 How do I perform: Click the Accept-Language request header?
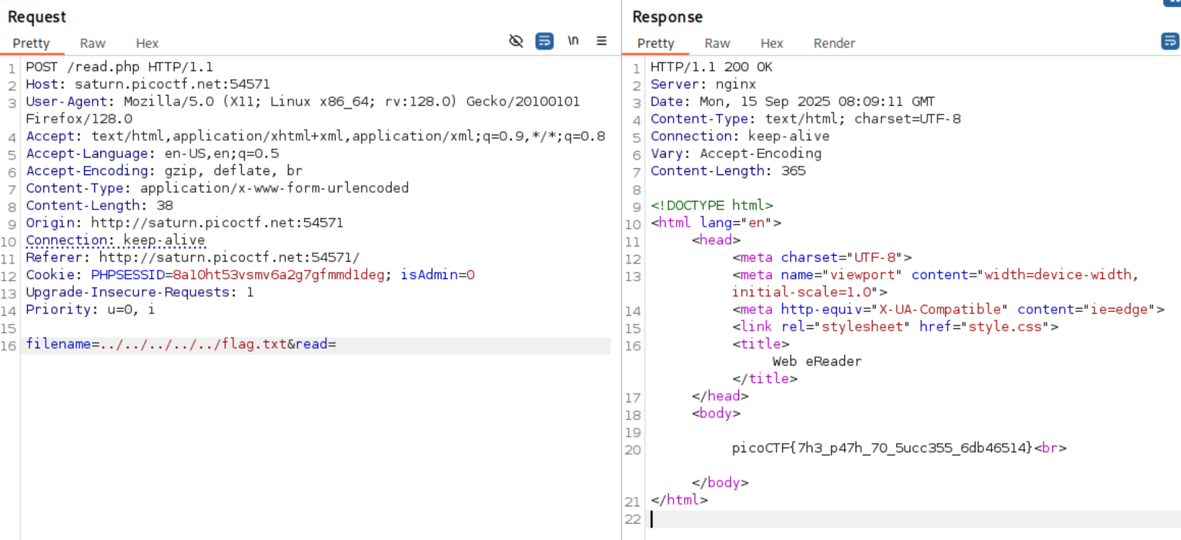[x=152, y=153]
